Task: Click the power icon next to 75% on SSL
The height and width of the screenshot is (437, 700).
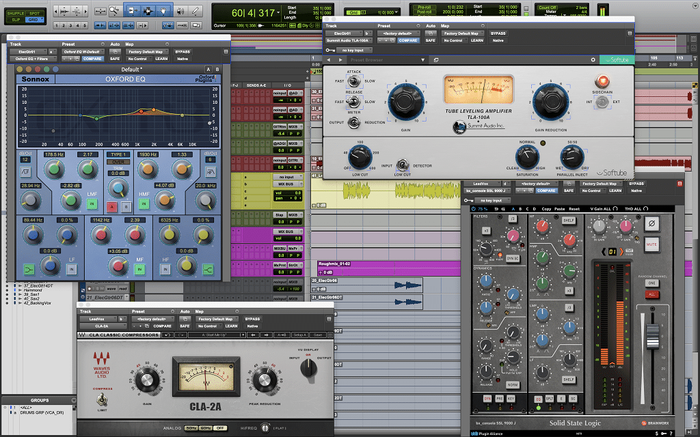Action: 474,209
